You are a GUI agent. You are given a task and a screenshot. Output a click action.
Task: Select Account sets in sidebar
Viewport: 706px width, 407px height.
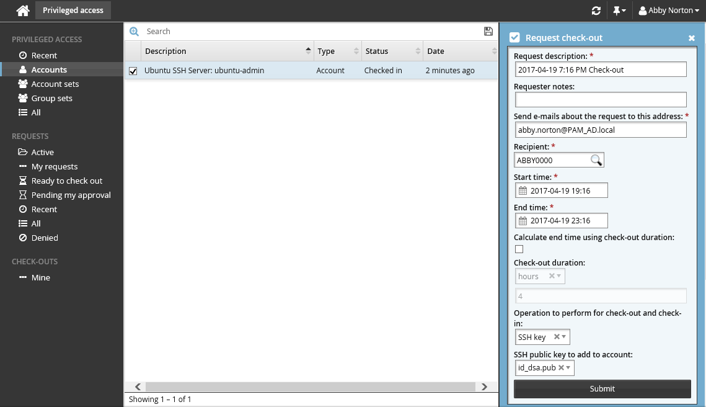55,84
